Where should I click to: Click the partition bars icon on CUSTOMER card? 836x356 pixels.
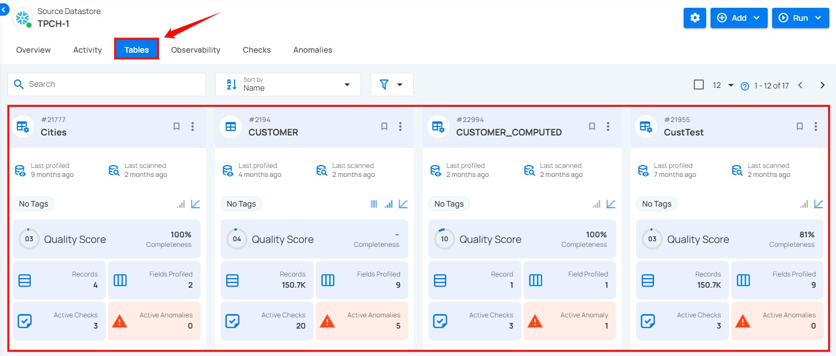coord(374,204)
